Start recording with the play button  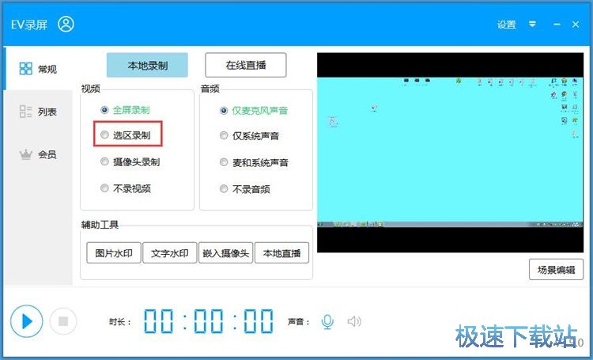click(x=26, y=321)
